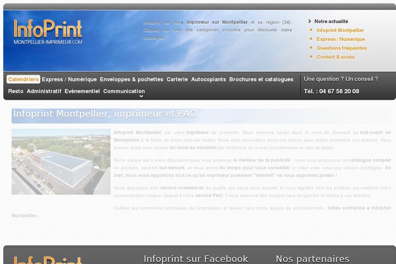This screenshot has height=264, width=396.
Task: Select Enveloppes & pochettes in the navigation
Action: (131, 79)
